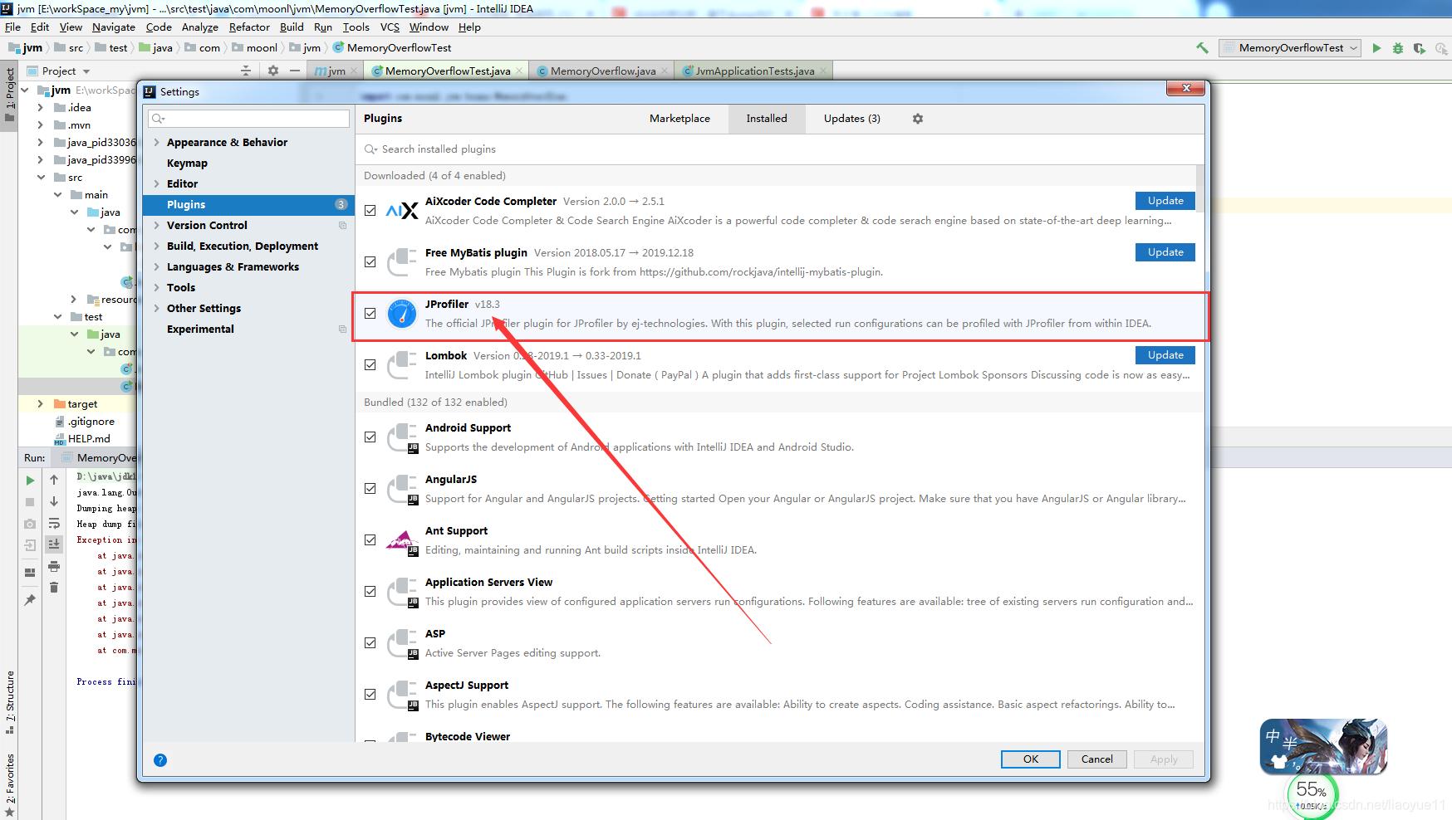
Task: Expand Other Settings section
Action: coord(156,309)
